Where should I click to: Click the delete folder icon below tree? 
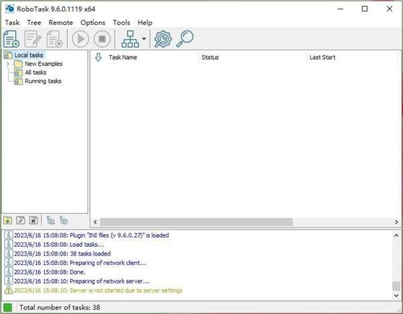pos(33,220)
